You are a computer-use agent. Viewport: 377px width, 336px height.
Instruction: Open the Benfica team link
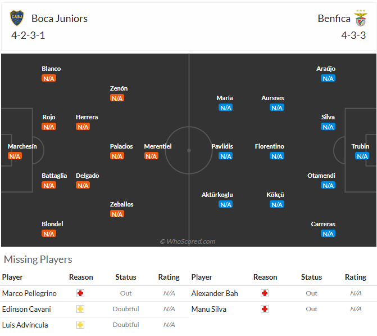(x=334, y=19)
